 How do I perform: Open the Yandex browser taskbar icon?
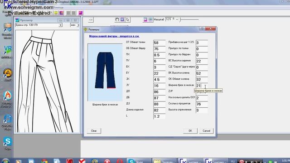tap(82, 161)
